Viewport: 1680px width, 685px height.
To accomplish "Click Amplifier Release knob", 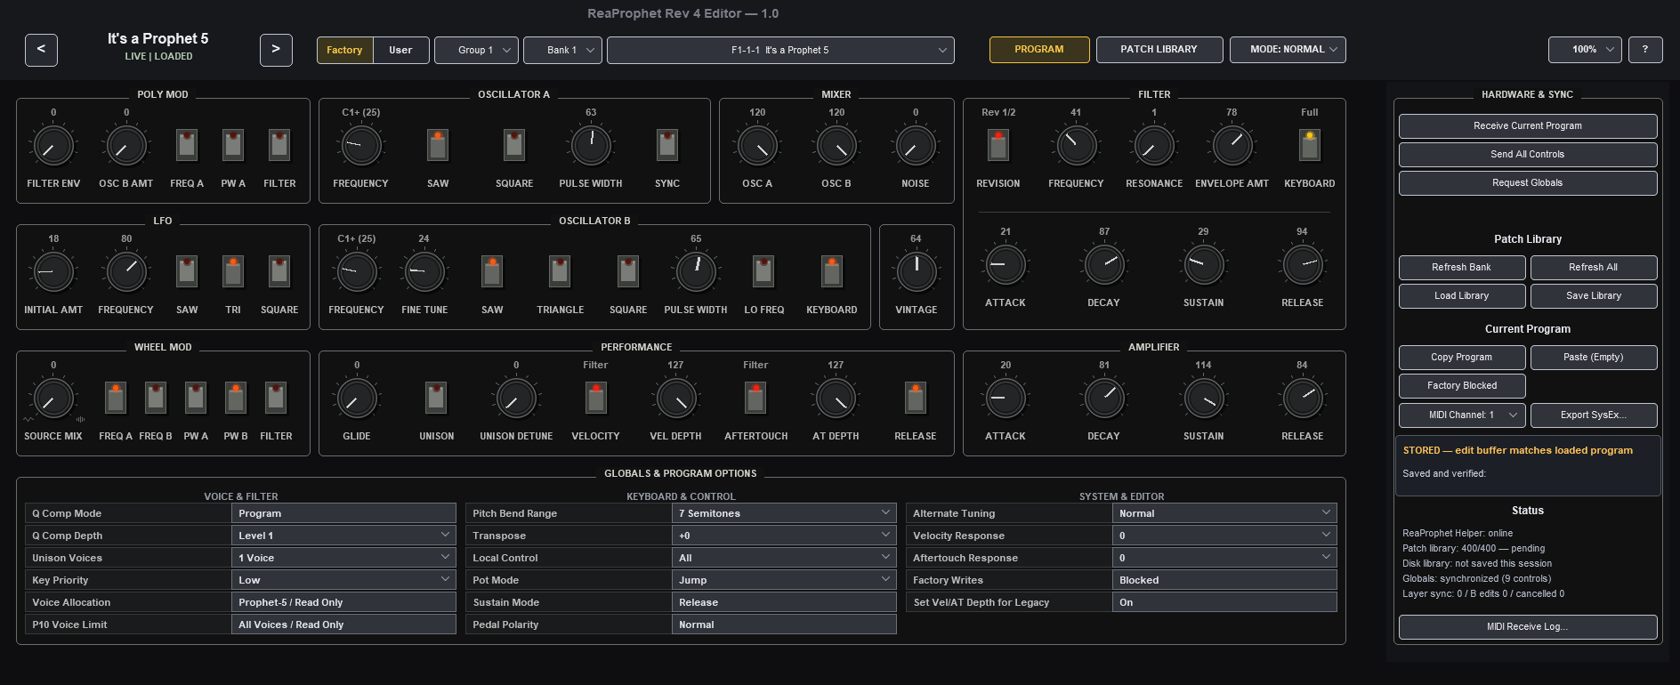I will pyautogui.click(x=1303, y=399).
